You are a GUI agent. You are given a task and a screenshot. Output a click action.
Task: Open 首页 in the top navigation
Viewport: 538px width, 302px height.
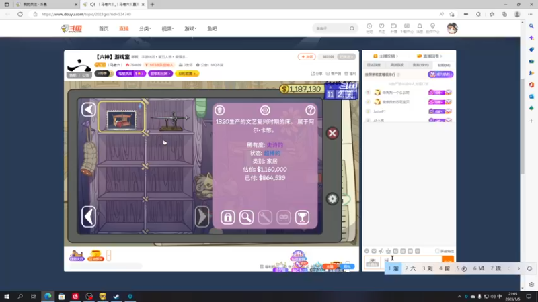[x=104, y=28]
